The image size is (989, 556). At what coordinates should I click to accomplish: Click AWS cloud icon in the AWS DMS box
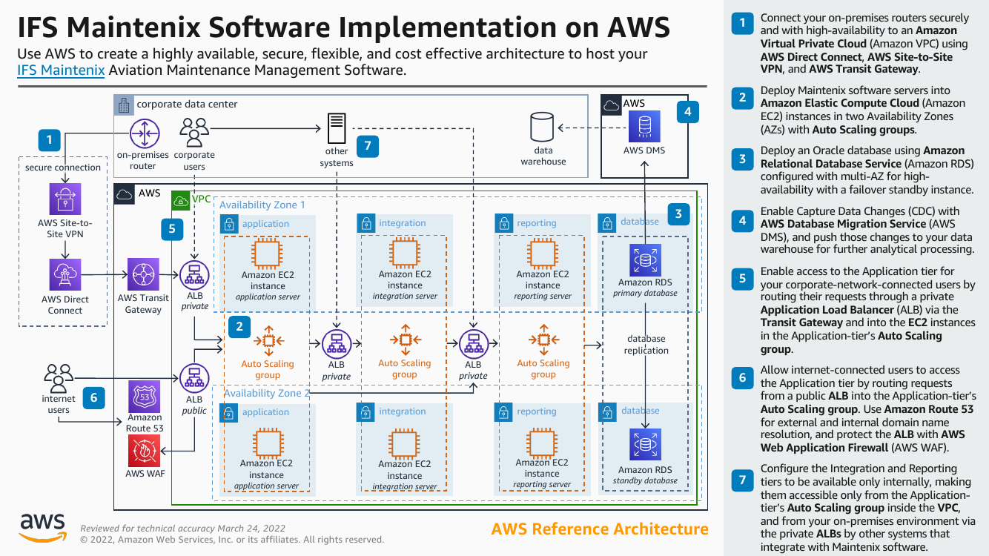[611, 105]
